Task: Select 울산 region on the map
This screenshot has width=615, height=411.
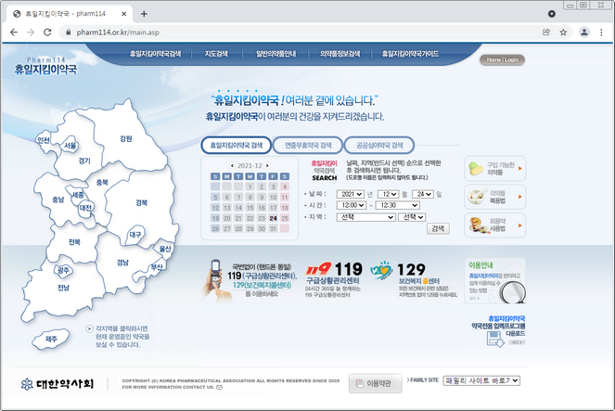Action: point(165,249)
